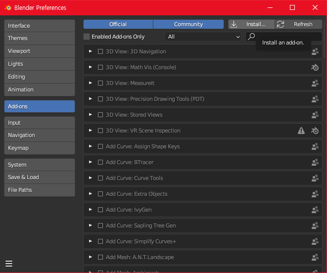This screenshot has height=273, width=327.
Task: Enable Precision Drawing Tools (PDT) checkbox
Action: tap(100, 99)
